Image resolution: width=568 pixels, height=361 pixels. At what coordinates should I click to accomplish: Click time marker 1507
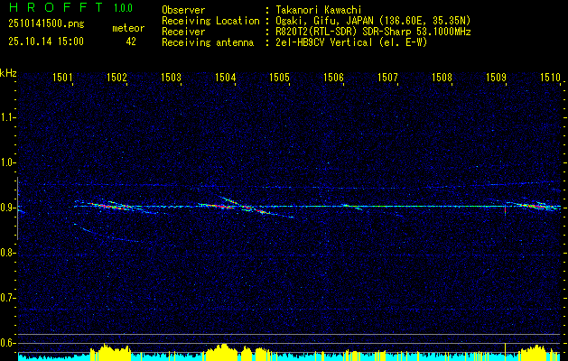point(387,77)
